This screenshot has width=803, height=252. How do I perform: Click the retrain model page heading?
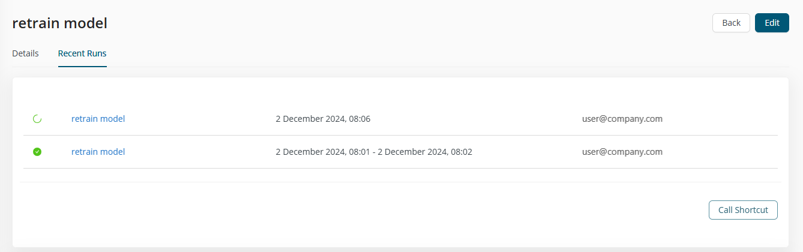pyautogui.click(x=60, y=23)
